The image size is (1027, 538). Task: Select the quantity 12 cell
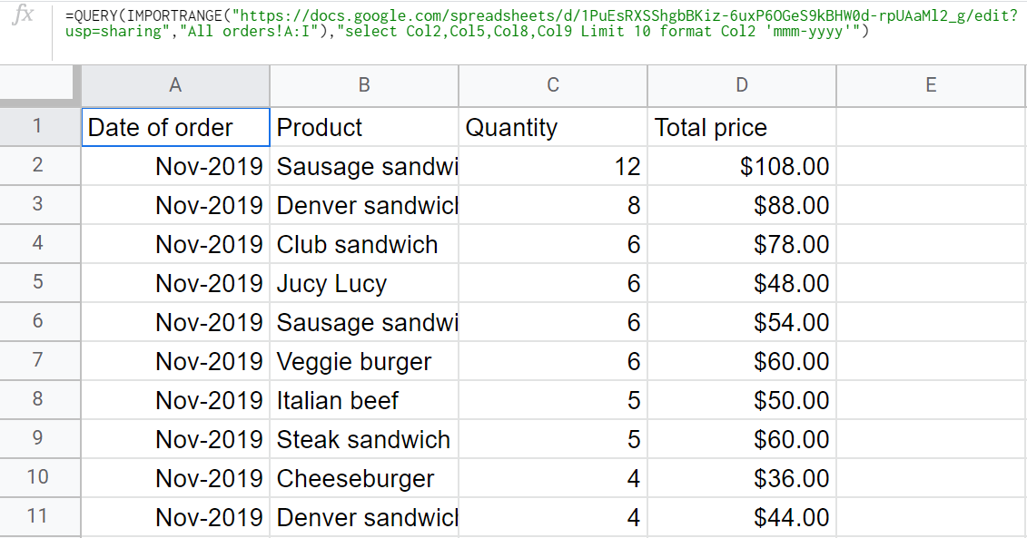(x=552, y=166)
